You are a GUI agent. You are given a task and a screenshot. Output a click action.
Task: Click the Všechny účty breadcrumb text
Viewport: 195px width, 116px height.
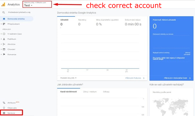coord(29,3)
